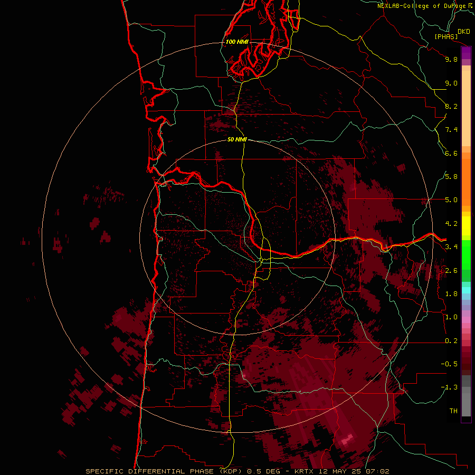Select the 8.2 scale value
The image size is (475, 475).
(x=451, y=106)
